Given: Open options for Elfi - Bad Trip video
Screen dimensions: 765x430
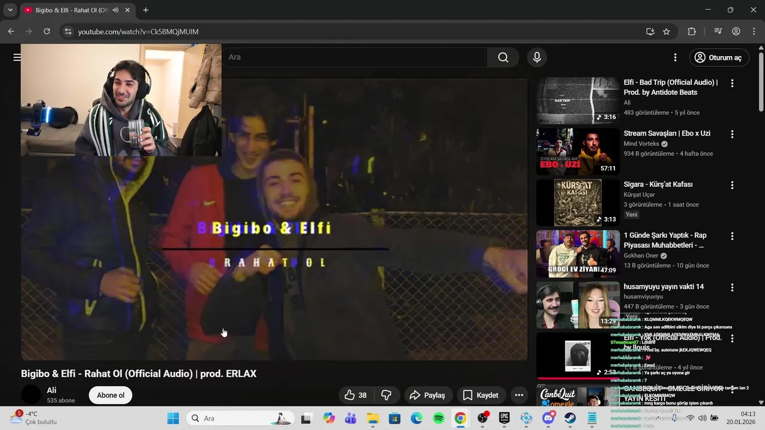Looking at the screenshot, I should point(732,84).
